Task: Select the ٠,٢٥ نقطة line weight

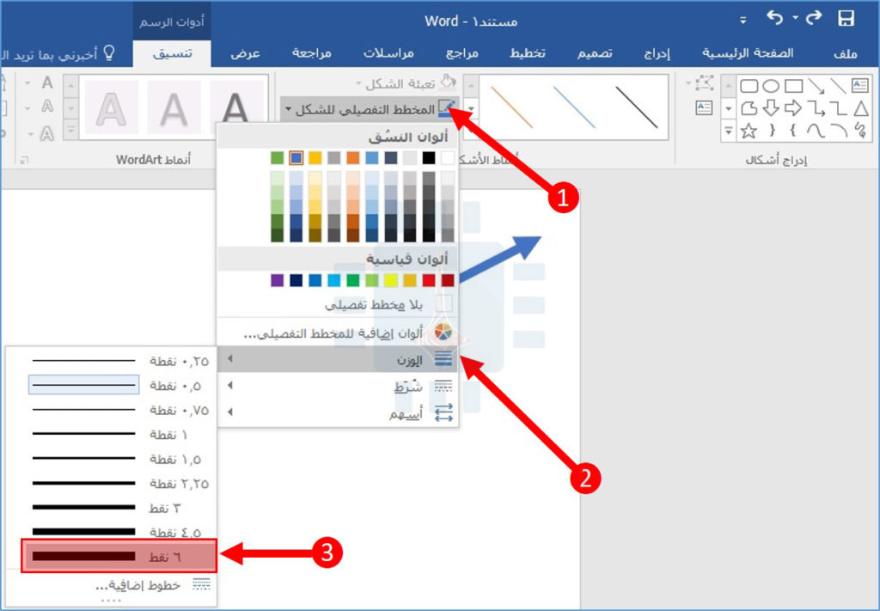Action: pos(111,361)
